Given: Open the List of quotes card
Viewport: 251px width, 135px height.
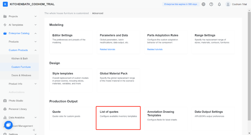Looking at the screenshot, I should [x=118, y=118].
